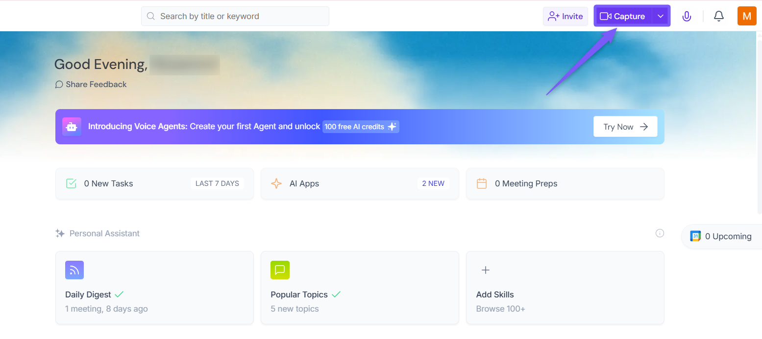Click the microphone icon in header
Screen dimensions: 762x339
point(687,16)
